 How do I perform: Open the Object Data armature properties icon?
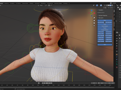117,62
